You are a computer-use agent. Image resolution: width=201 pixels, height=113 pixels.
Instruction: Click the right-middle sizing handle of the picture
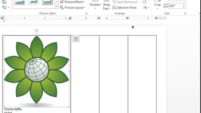[x=69, y=71]
